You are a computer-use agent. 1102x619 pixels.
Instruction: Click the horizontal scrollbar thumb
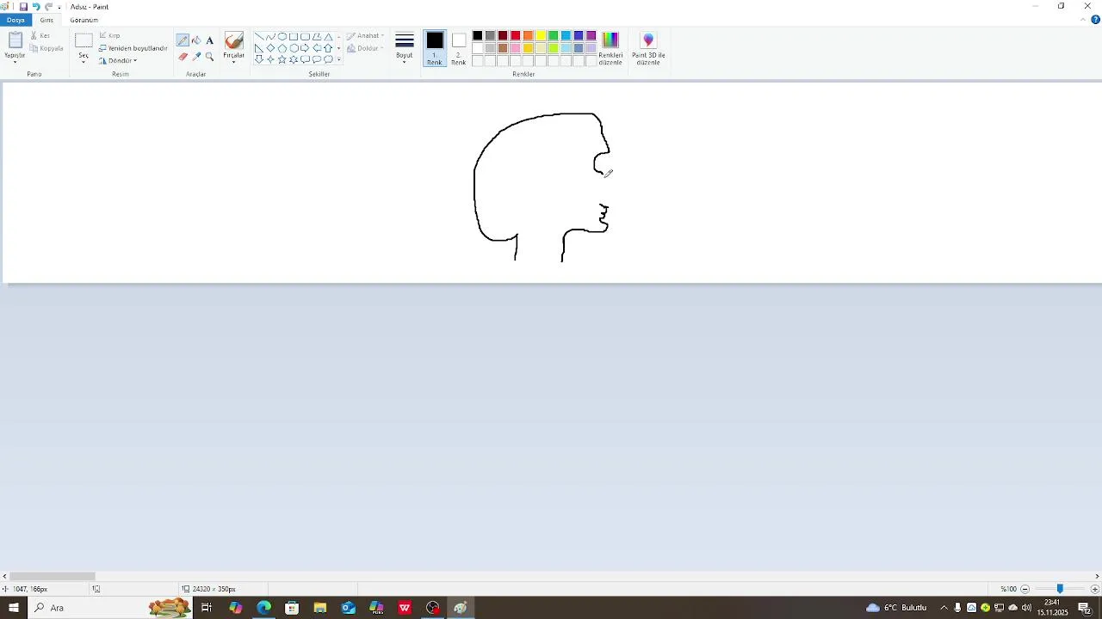[x=53, y=576]
